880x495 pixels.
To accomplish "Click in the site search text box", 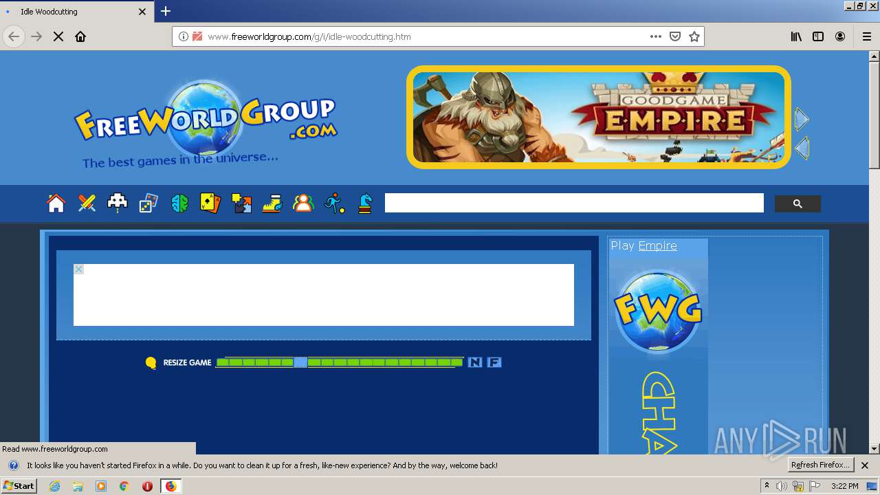I will tap(574, 203).
